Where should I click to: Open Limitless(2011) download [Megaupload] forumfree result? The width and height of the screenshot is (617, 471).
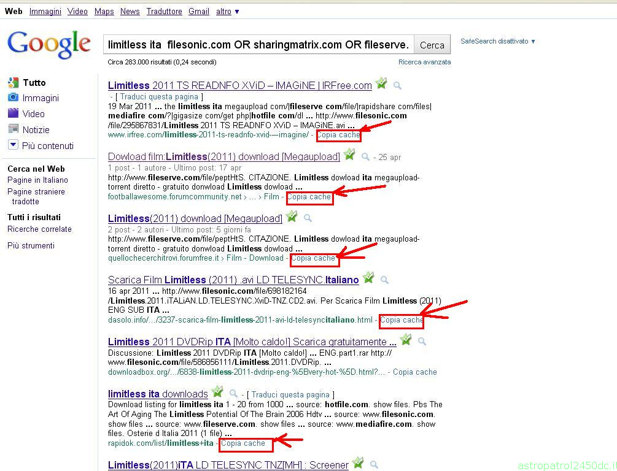[195, 218]
